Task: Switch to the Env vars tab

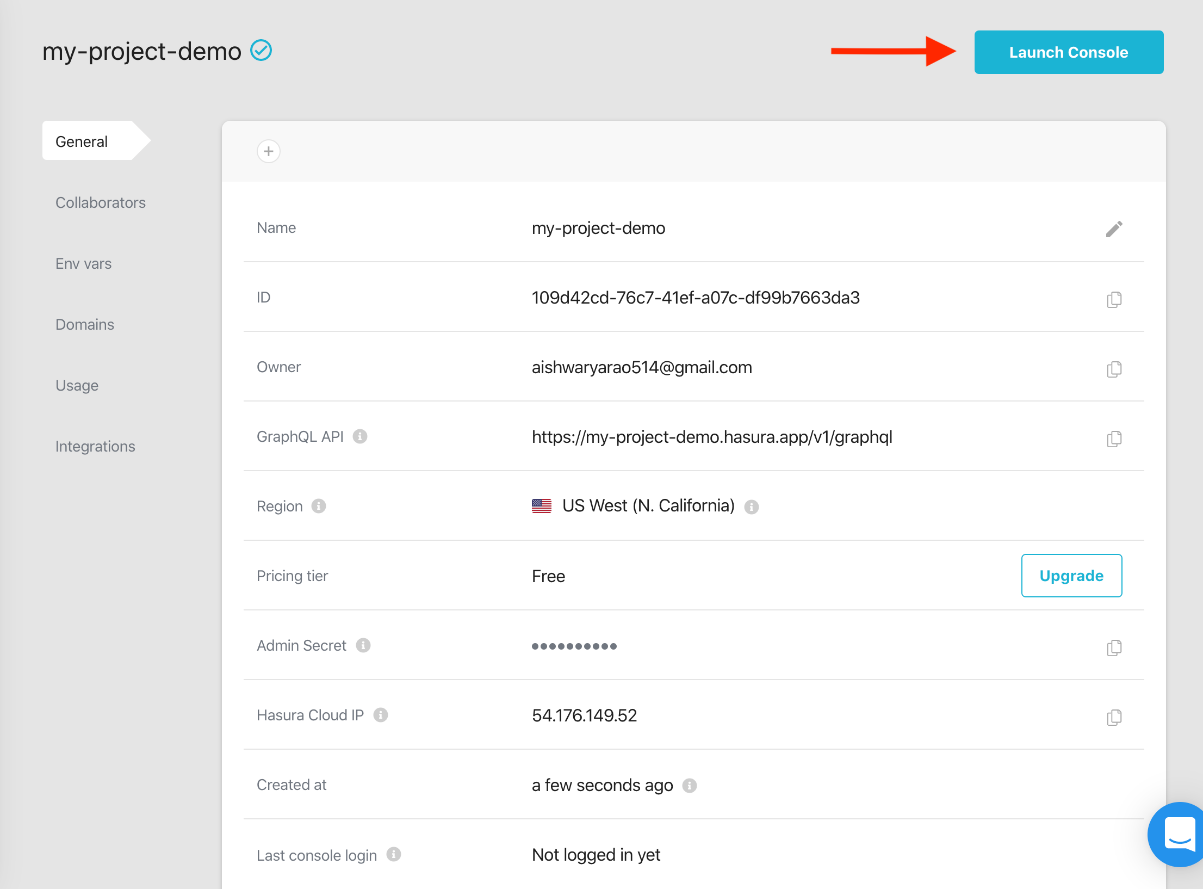Action: click(x=83, y=263)
